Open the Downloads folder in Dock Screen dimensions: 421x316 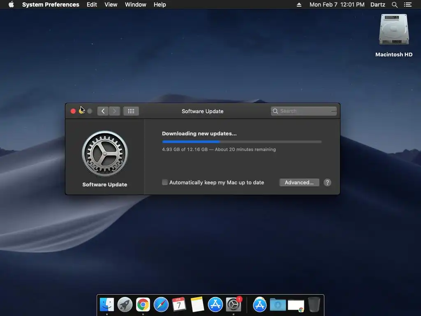tap(278, 305)
